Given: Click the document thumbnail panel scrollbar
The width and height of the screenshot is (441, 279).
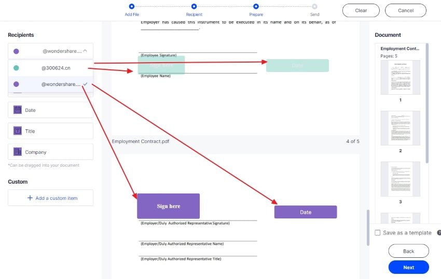Looking at the screenshot, I should coord(427,104).
